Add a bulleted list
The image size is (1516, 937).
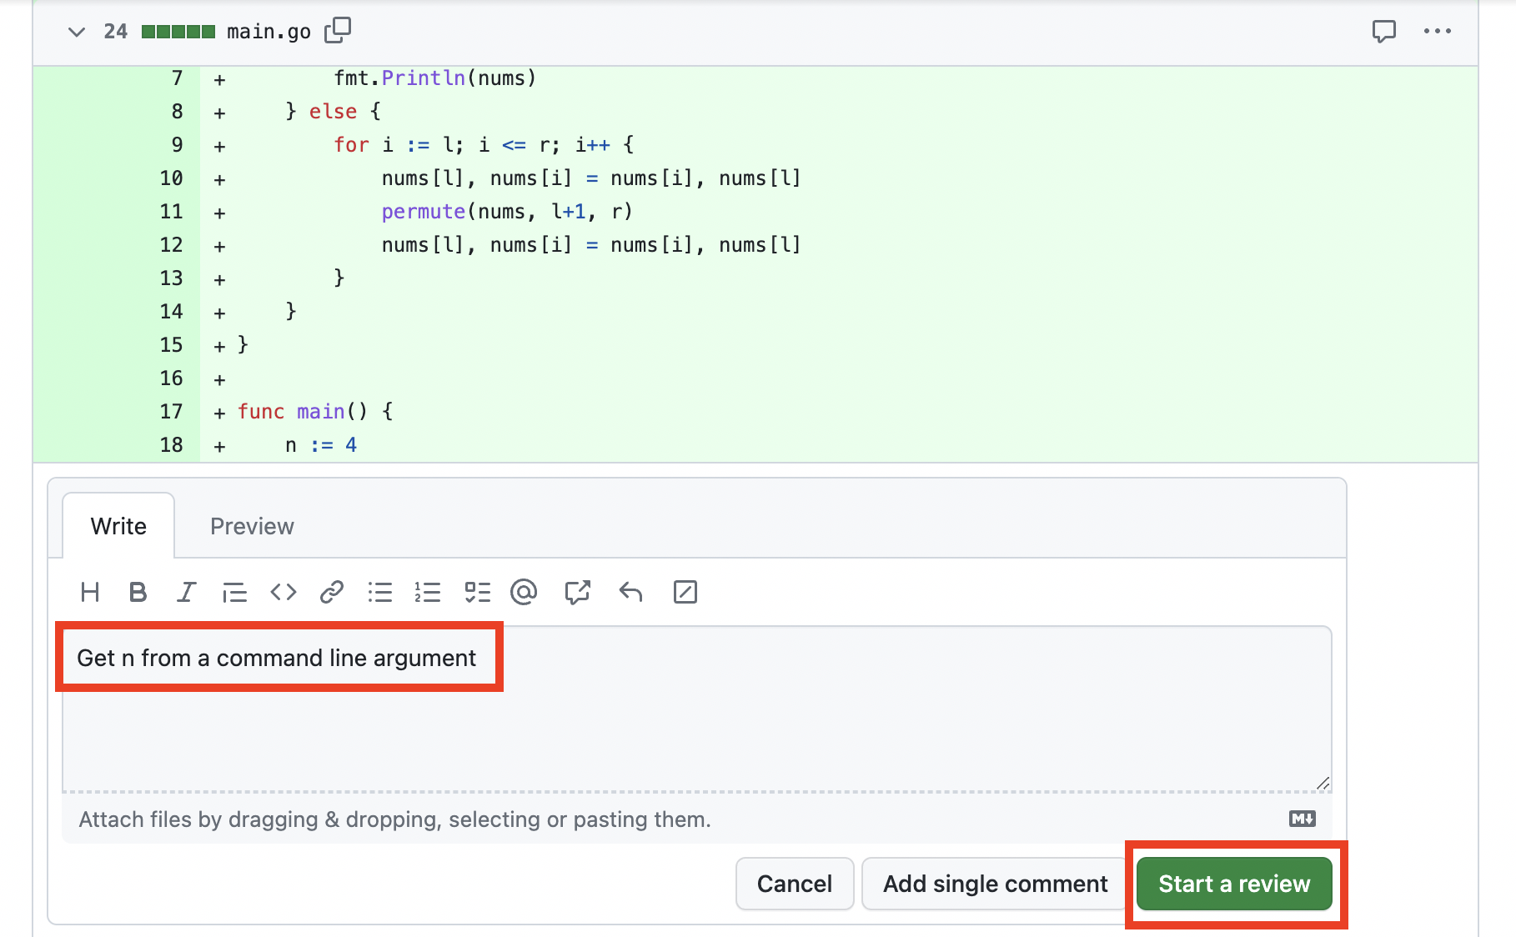point(379,592)
